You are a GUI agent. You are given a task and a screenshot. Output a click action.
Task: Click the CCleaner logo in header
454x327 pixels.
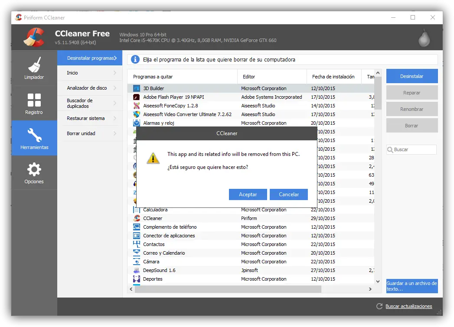click(34, 37)
